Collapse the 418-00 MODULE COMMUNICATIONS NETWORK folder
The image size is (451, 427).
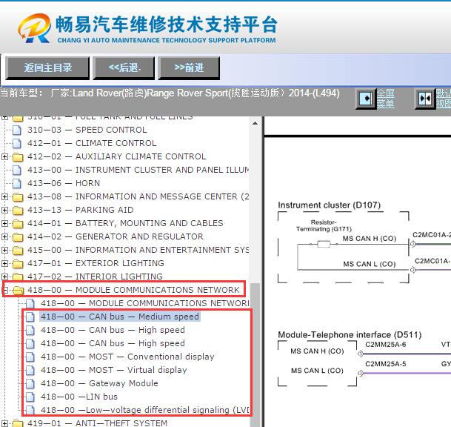(5, 290)
